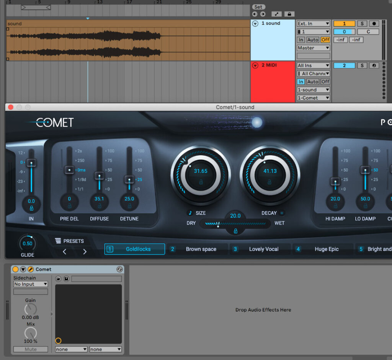Click the lock envelopes icon near Set
The width and height of the screenshot is (392, 360).
coord(289,14)
